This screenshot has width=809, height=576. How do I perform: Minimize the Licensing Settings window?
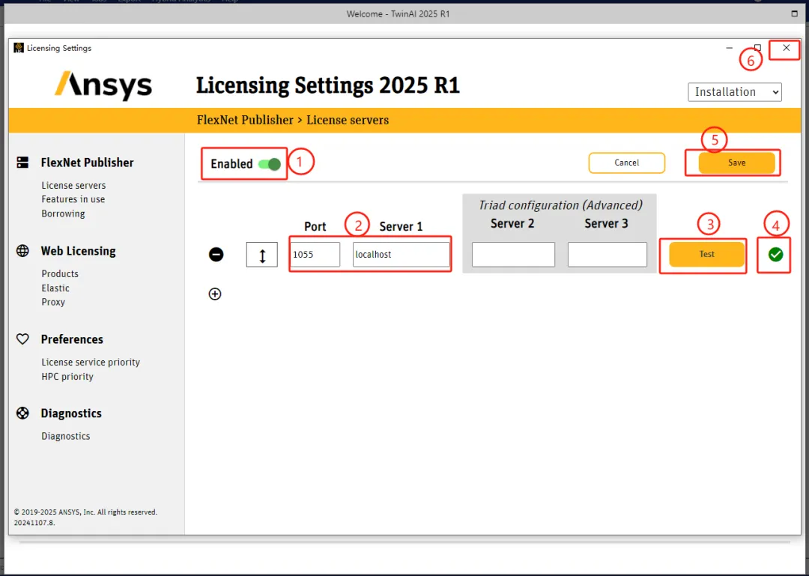click(729, 48)
